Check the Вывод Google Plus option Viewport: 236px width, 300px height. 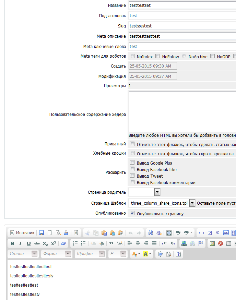[x=132, y=163]
